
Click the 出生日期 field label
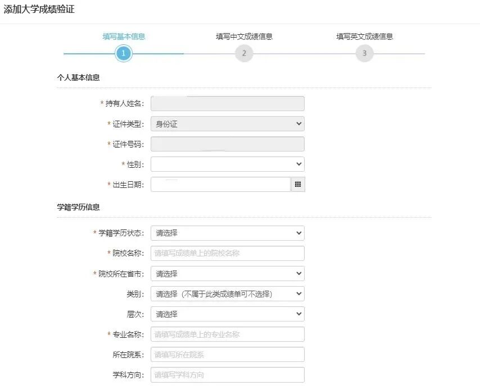coord(128,185)
